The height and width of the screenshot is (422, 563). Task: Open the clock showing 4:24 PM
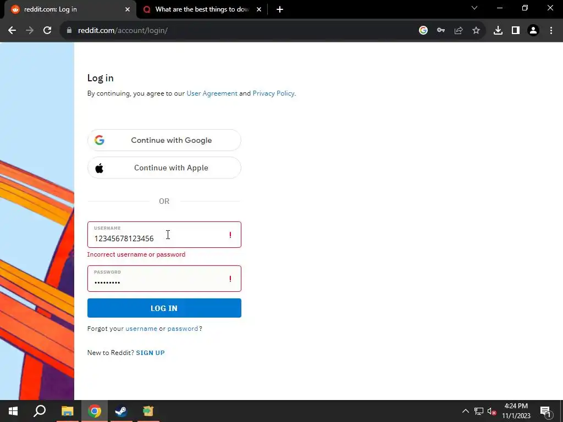pyautogui.click(x=516, y=411)
